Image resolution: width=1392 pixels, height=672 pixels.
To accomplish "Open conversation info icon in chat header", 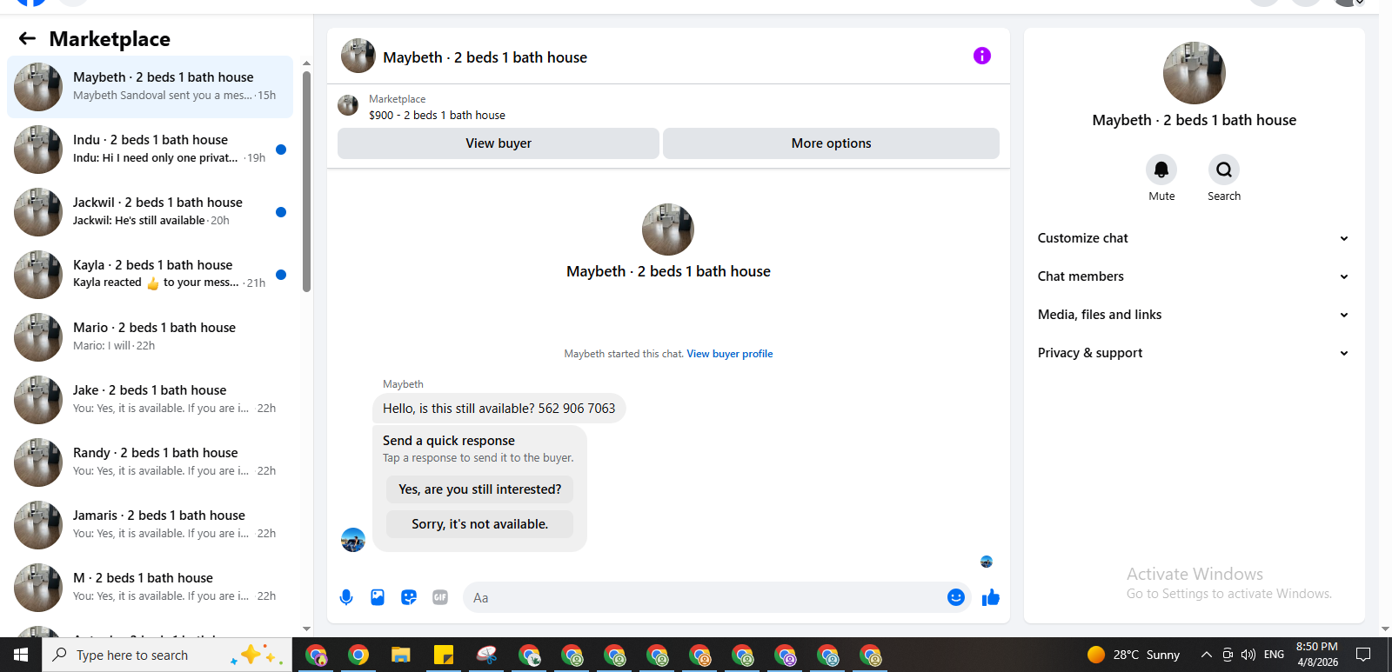I will pos(982,56).
